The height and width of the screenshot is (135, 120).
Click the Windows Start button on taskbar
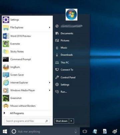(x=5, y=132)
